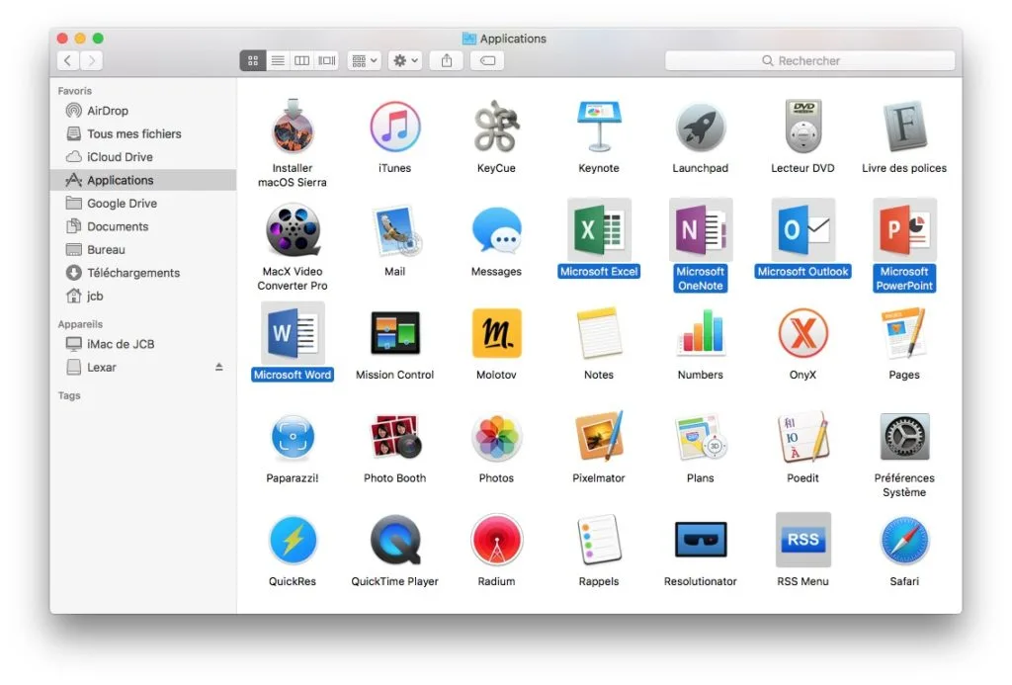This screenshot has width=1012, height=685.
Task: Click the Pages app icon
Action: pyautogui.click(x=904, y=333)
